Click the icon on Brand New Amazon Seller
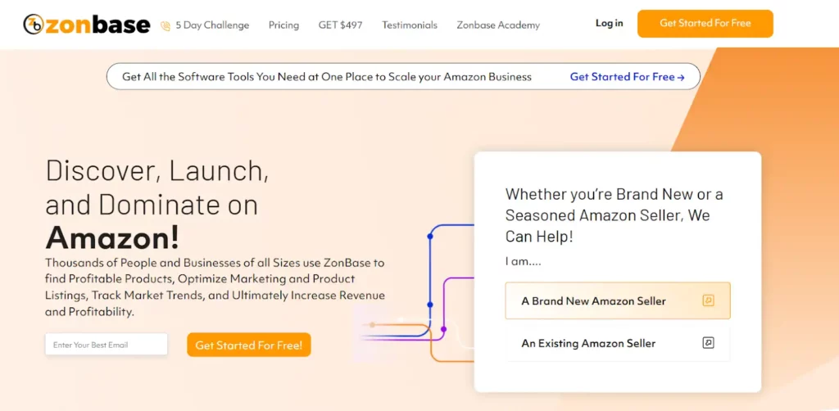 (x=708, y=300)
